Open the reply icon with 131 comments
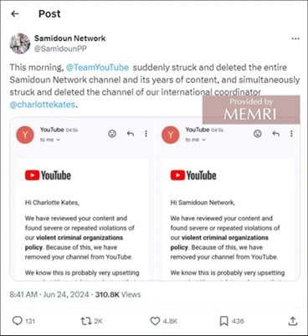The image size is (308, 336). [18, 321]
